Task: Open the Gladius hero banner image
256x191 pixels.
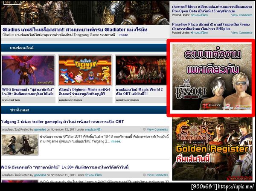Action: pos(85,12)
